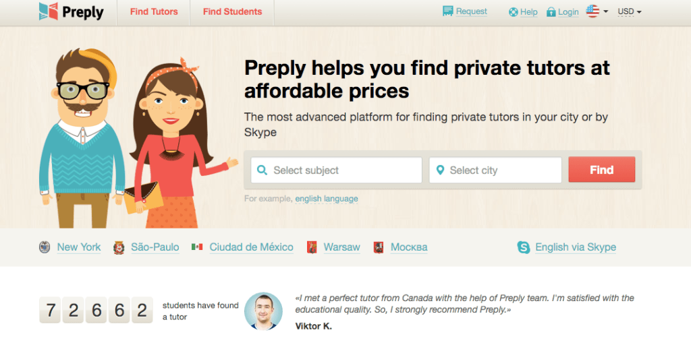Click the Preply logo icon
The width and height of the screenshot is (691, 351).
48,11
